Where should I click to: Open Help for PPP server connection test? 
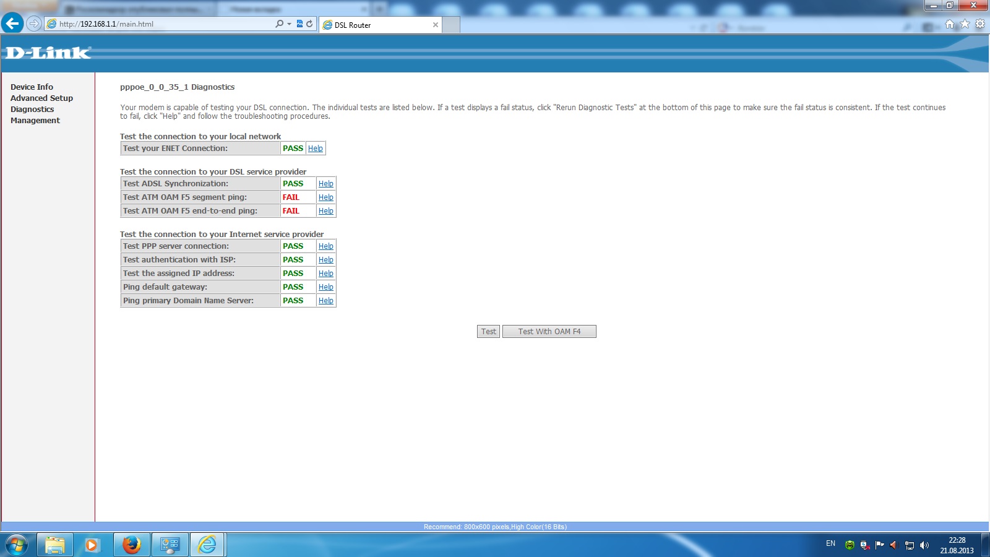tap(326, 246)
